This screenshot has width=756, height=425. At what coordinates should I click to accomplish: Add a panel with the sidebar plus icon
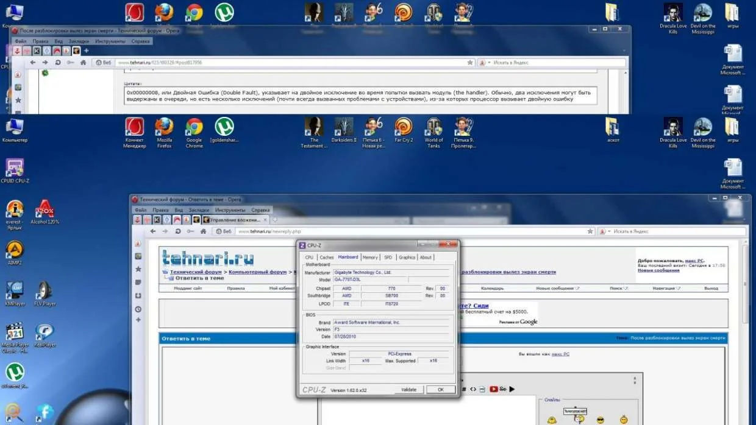coord(138,320)
